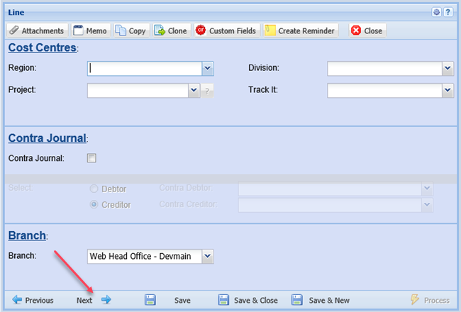Click the Save & Close button
461x312 pixels.
[x=248, y=300]
